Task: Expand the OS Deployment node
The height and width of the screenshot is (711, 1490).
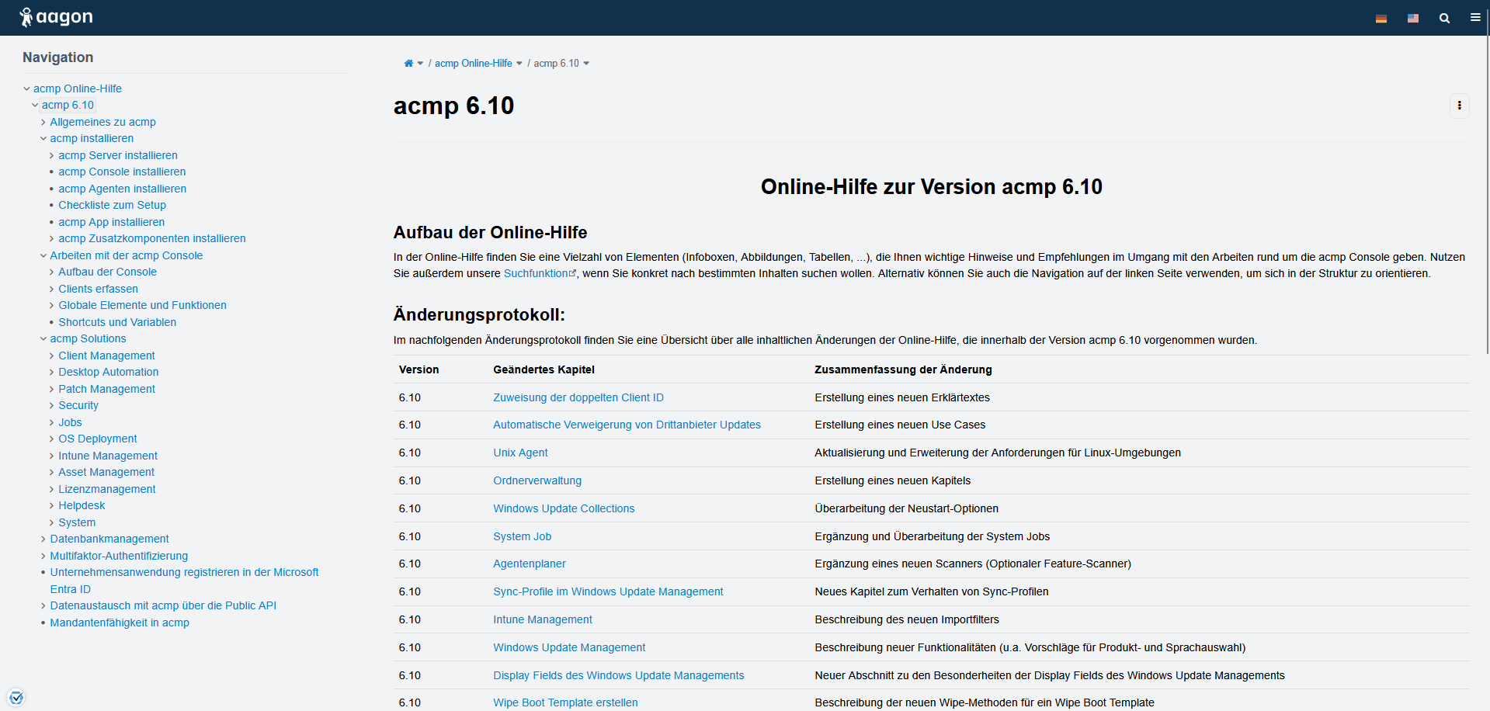Action: [x=52, y=439]
